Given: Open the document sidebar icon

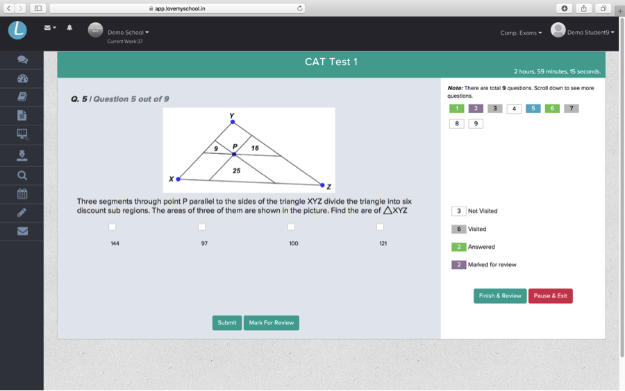Looking at the screenshot, I should click(22, 115).
